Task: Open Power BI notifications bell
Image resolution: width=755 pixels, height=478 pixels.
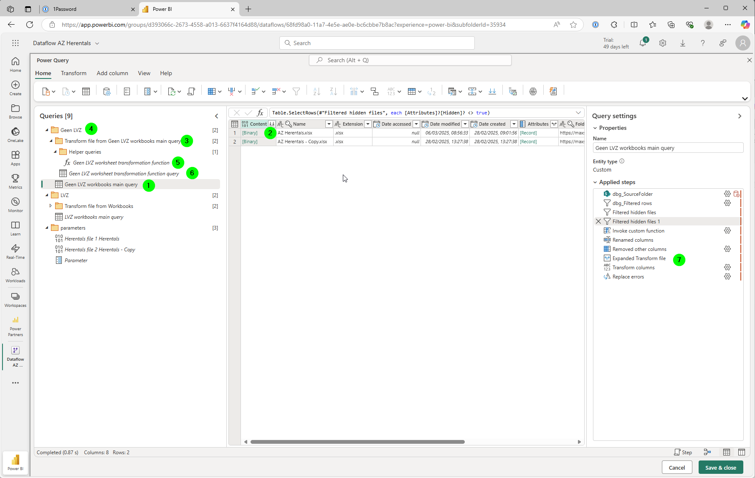Action: 643,43
